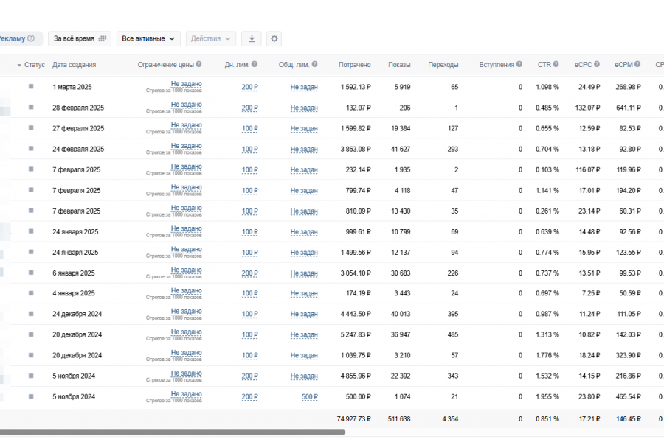Click spent amount 5 247.83 ₽ cell
Image resolution: width=664 pixels, height=442 pixels.
point(356,334)
